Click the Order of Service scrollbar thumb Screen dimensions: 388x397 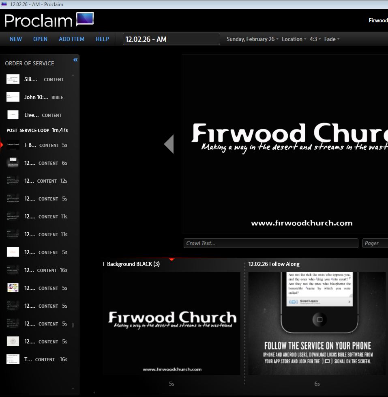(x=73, y=325)
